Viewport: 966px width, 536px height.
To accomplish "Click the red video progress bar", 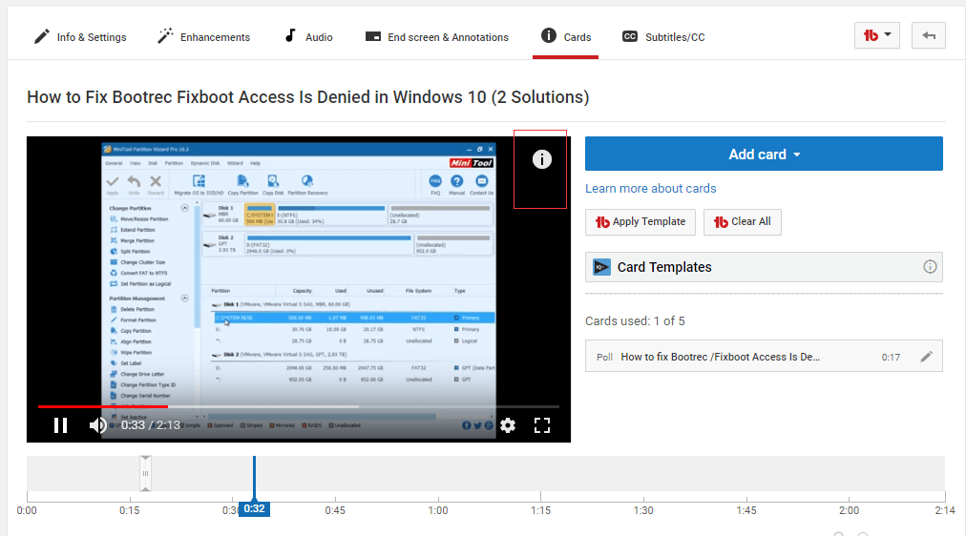I will 102,407.
